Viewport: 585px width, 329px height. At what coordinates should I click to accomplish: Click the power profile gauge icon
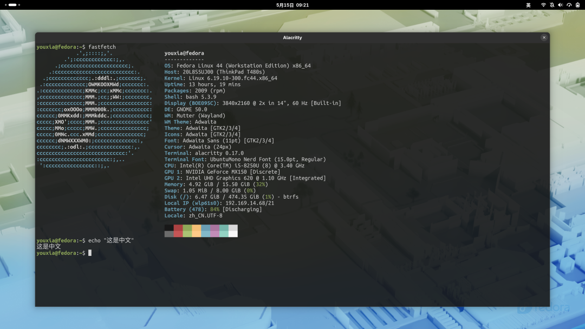click(569, 5)
